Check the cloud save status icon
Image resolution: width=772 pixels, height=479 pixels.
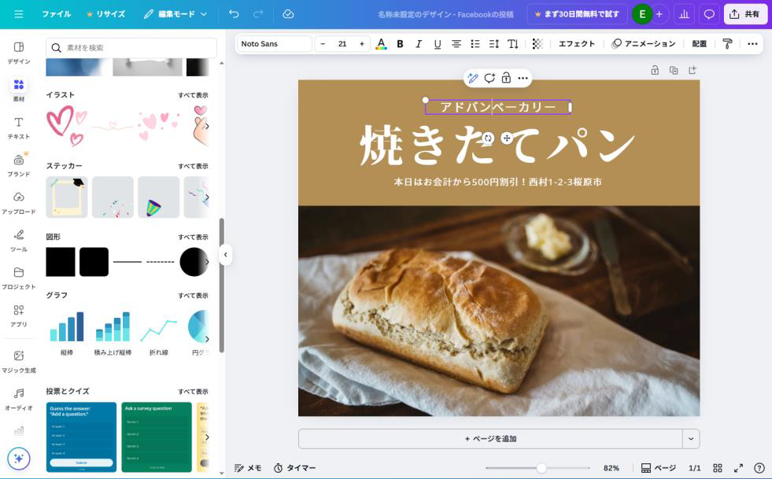288,14
